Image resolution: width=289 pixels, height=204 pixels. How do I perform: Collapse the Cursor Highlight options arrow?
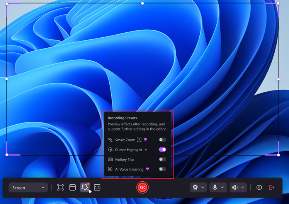(x=146, y=150)
